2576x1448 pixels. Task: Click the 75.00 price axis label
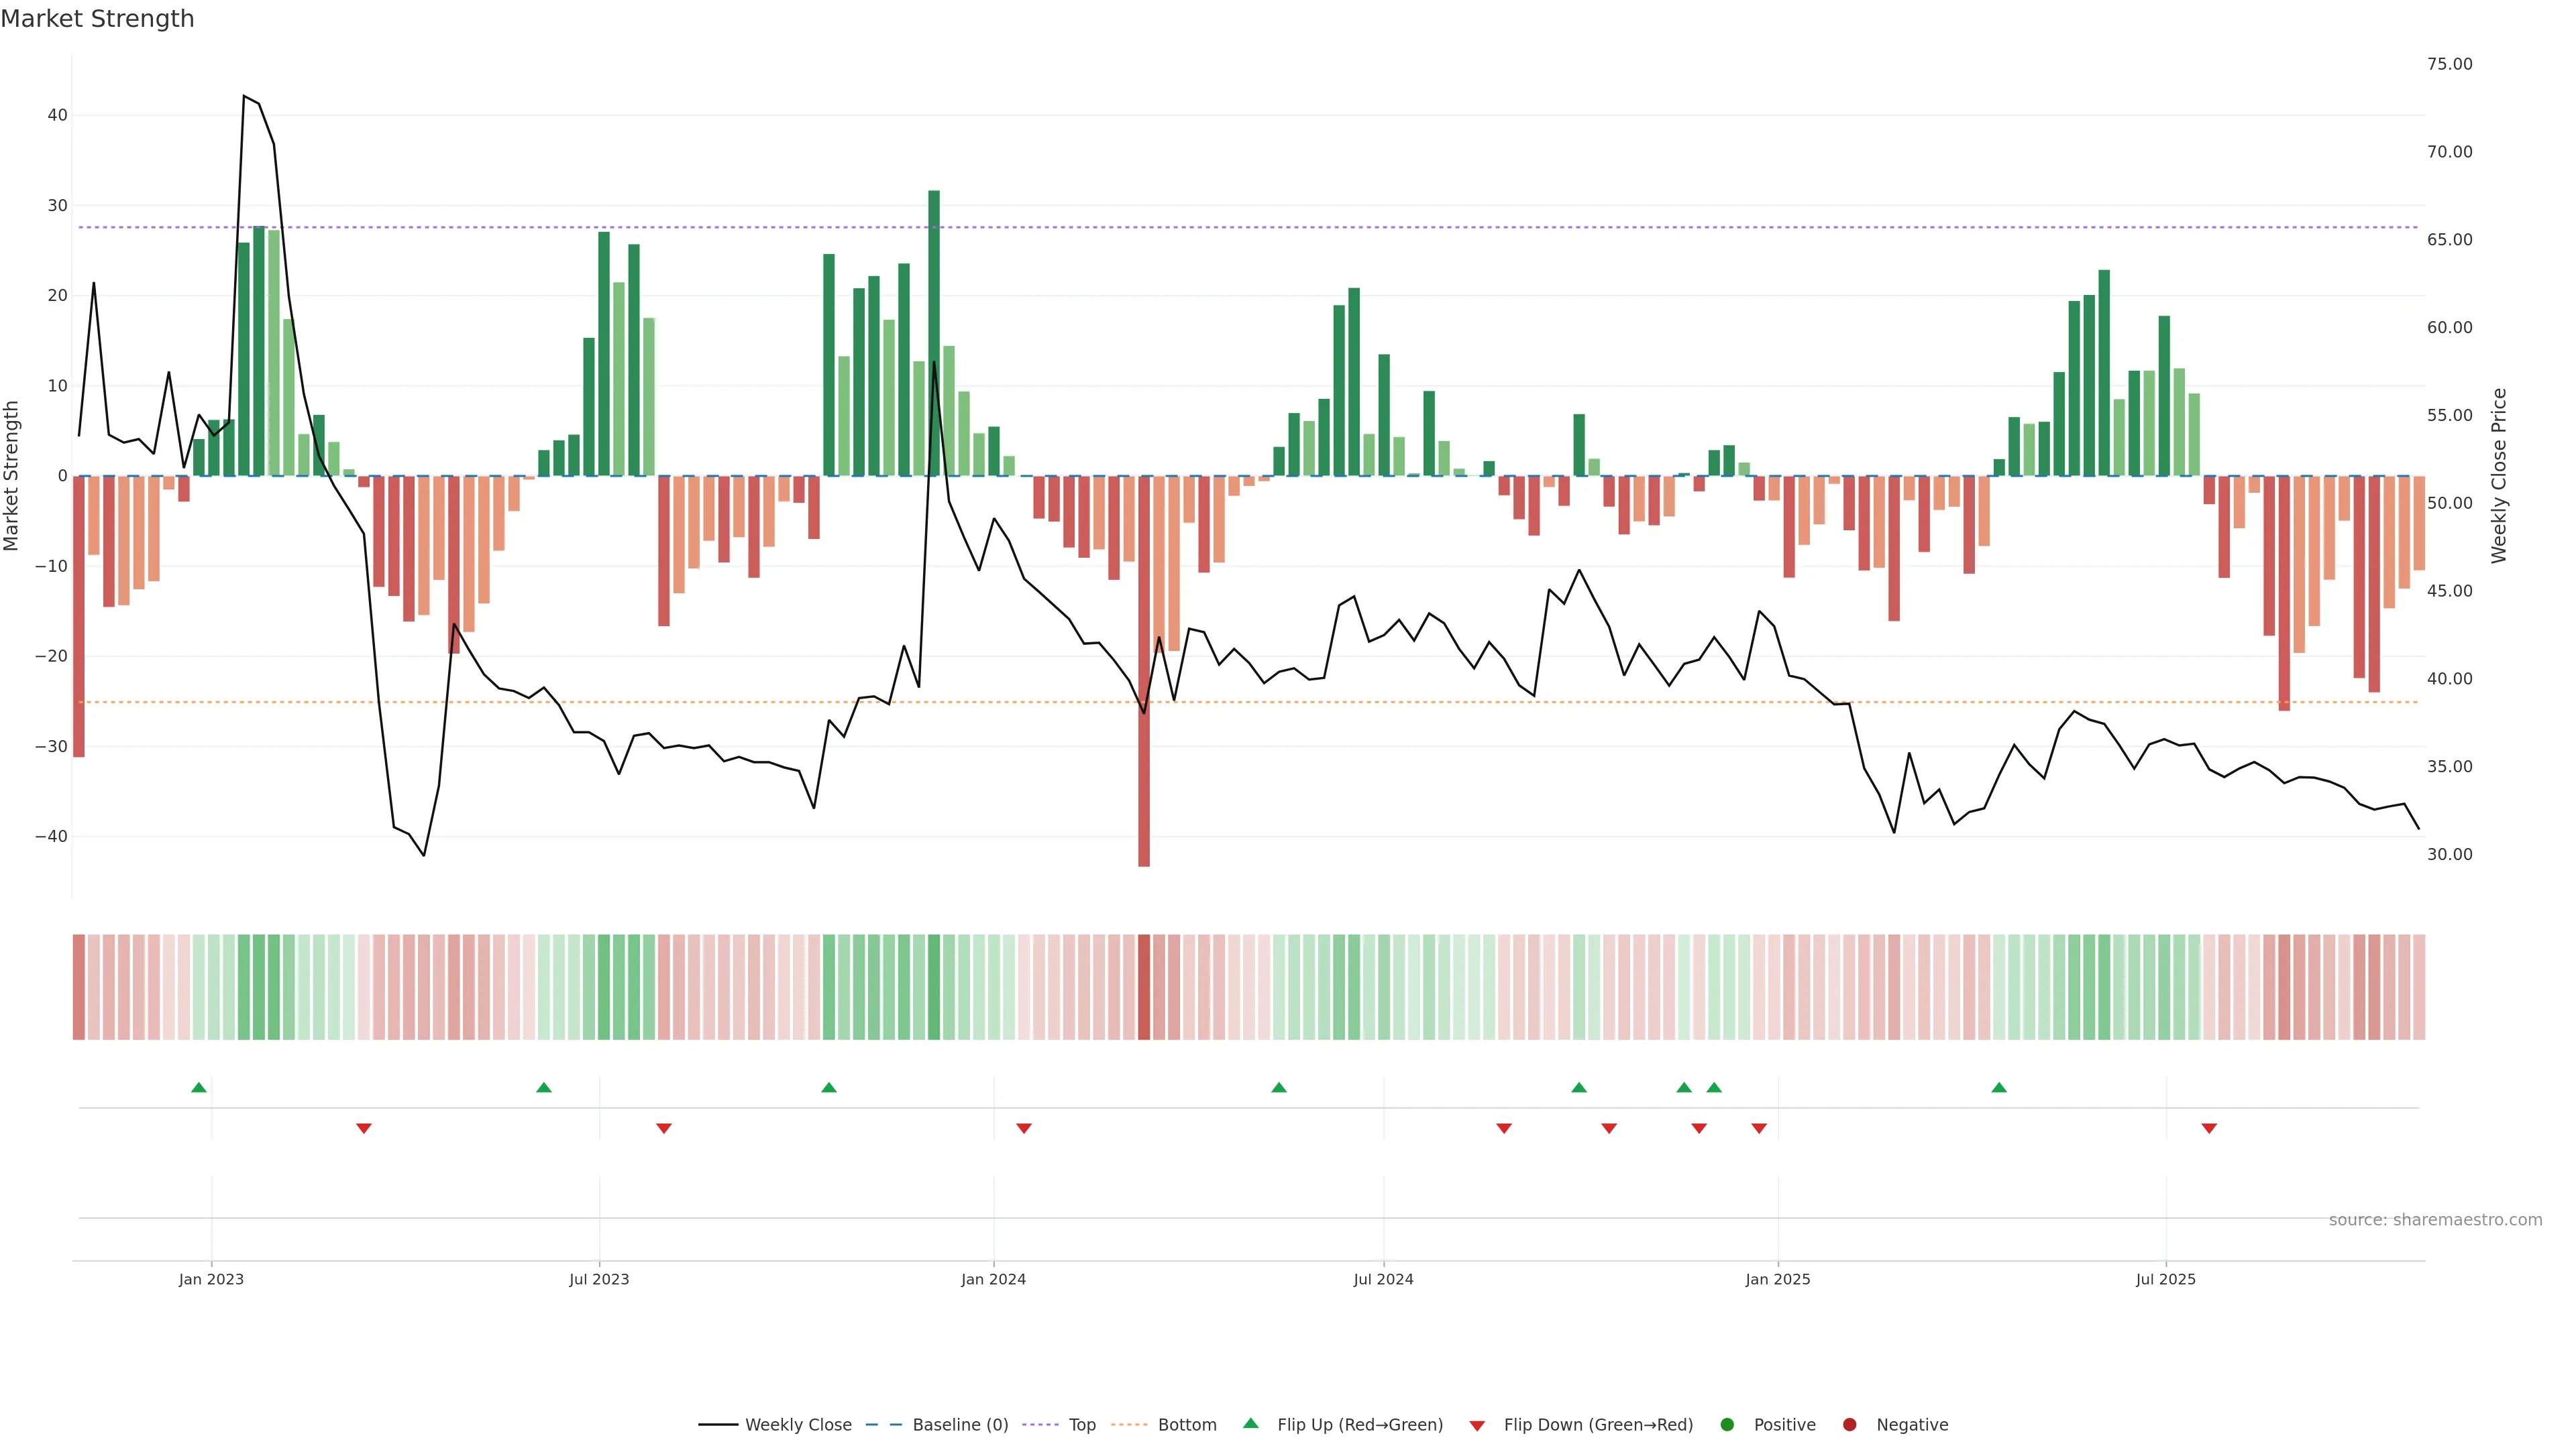pyautogui.click(x=2449, y=64)
